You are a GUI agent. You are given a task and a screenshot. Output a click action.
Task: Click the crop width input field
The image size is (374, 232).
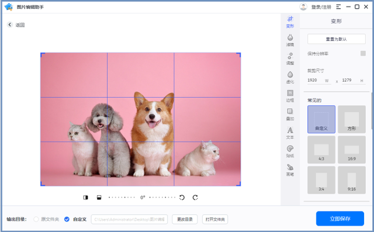click(319, 81)
